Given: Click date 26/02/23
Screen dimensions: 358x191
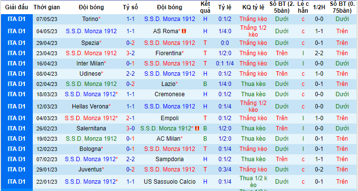Looking at the screenshot, I should click(x=46, y=128).
